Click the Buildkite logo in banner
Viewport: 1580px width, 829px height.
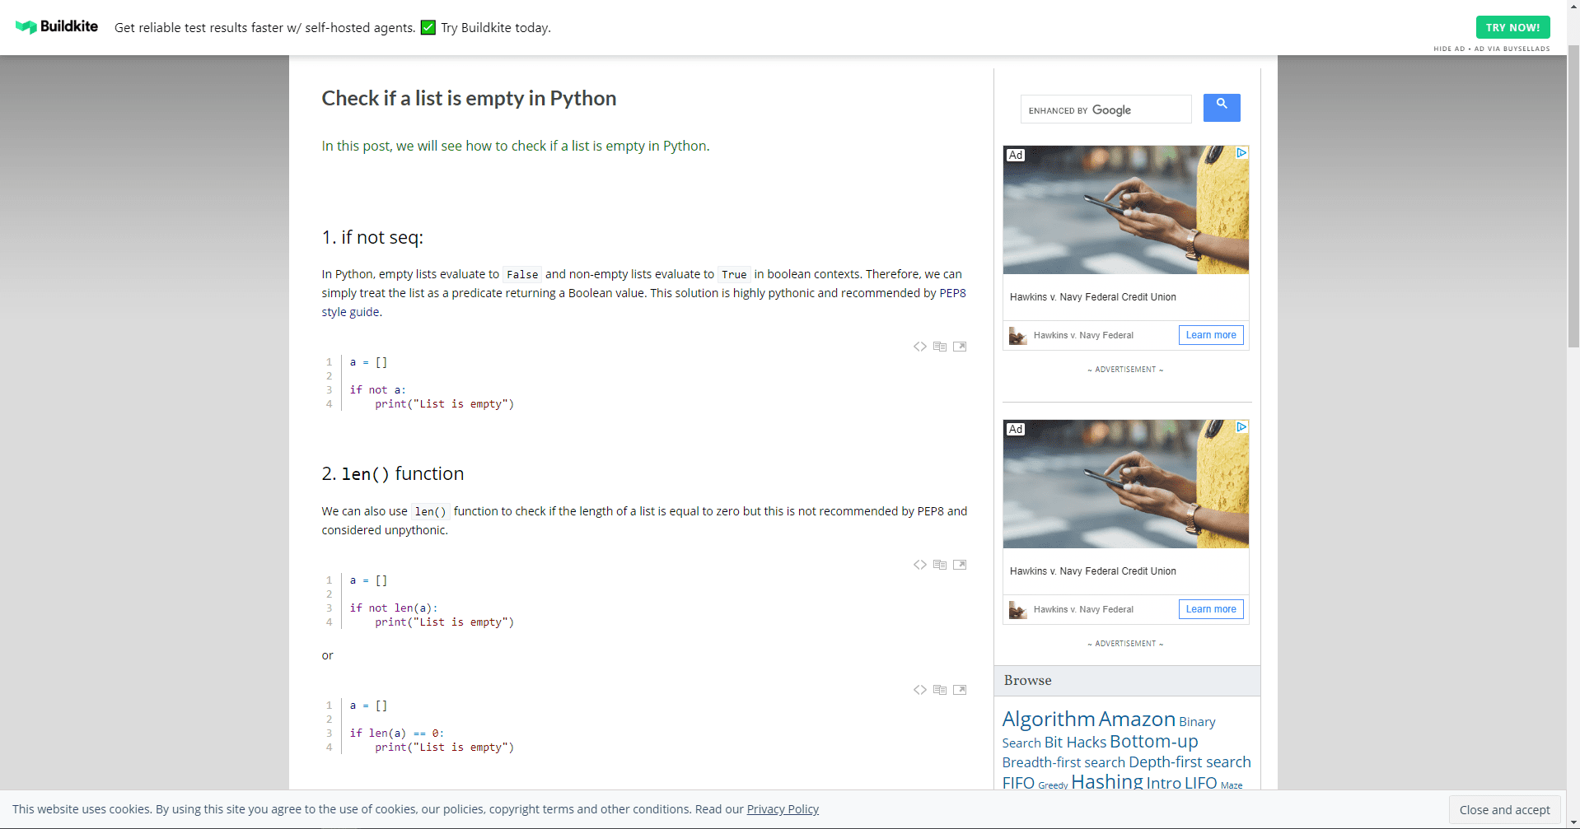pyautogui.click(x=57, y=26)
